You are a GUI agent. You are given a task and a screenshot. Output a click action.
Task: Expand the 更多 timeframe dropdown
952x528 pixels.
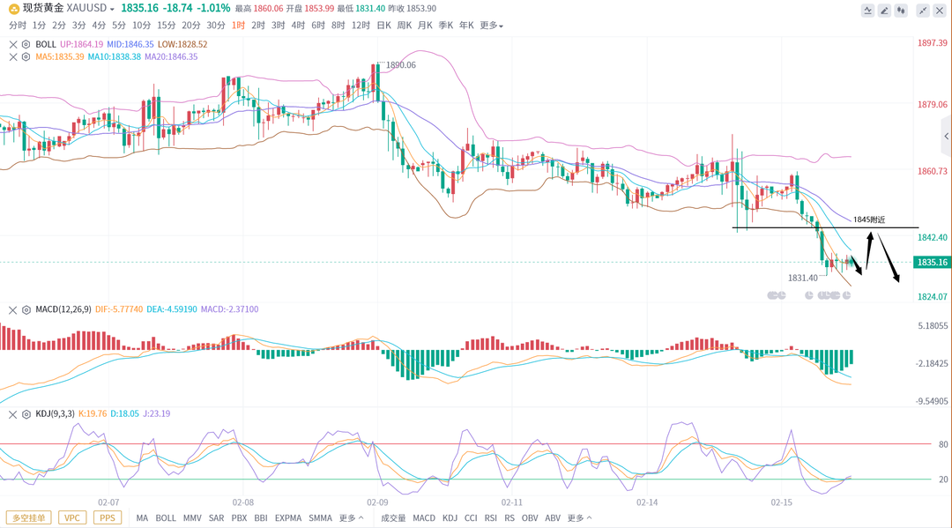[x=491, y=26]
